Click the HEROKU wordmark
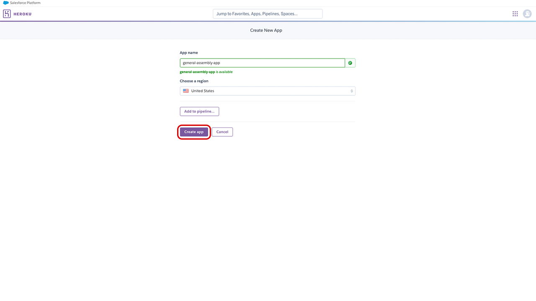 coord(23,14)
